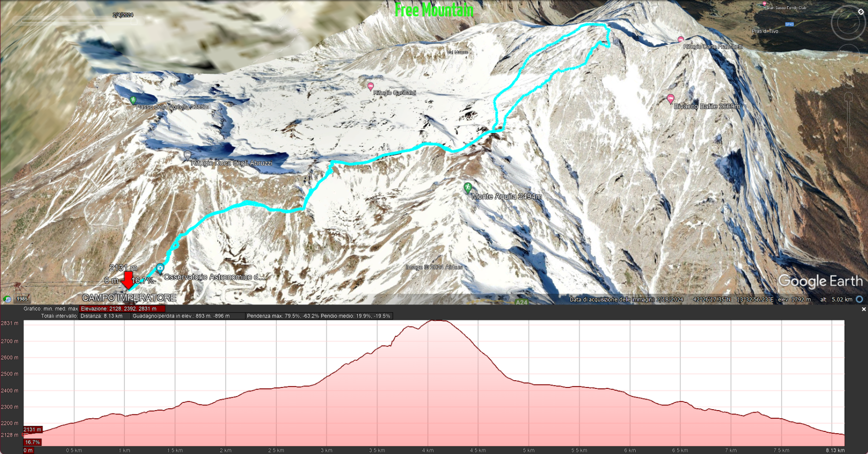The height and width of the screenshot is (454, 868).
Task: Select the Rifugio Garibaldi pink placemark
Action: (370, 87)
